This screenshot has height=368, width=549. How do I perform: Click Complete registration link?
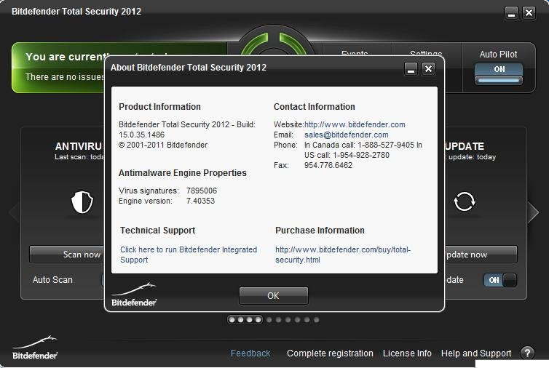[330, 353]
